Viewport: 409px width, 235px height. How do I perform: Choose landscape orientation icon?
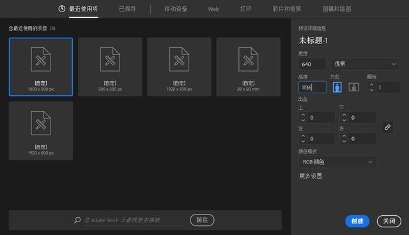coord(353,87)
